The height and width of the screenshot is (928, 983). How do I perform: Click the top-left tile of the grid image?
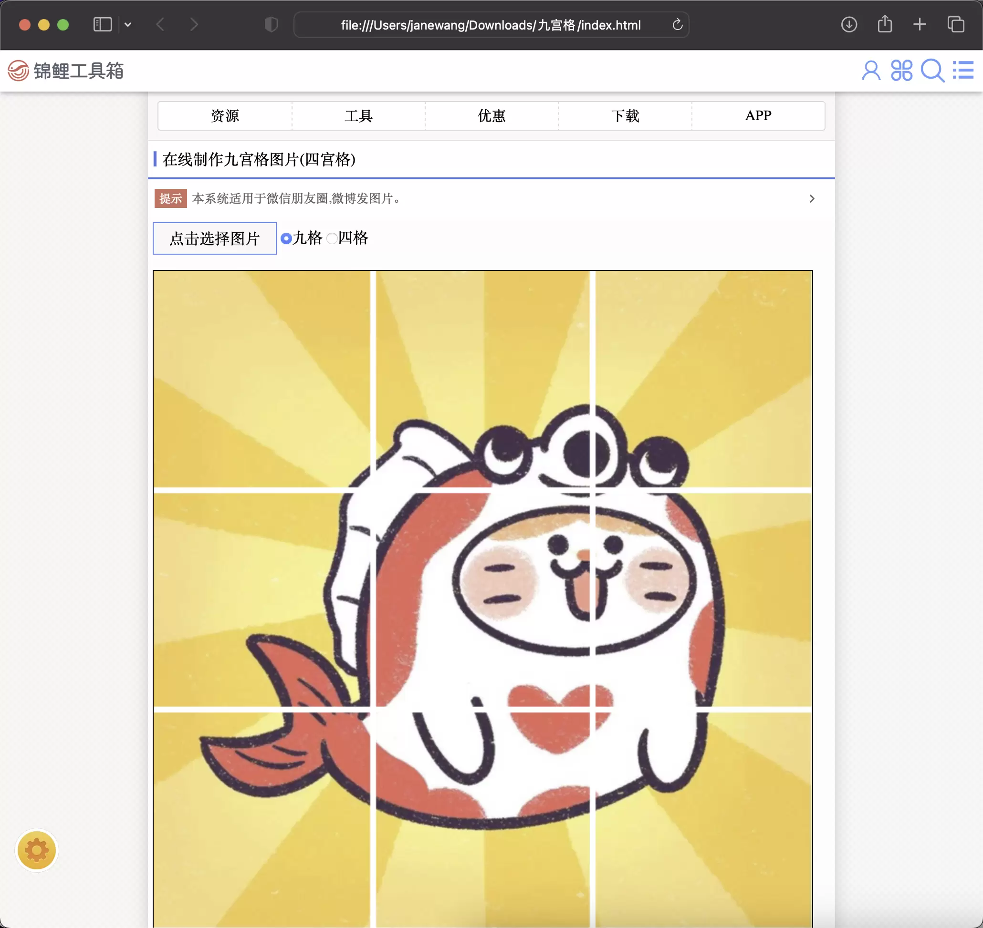pos(262,379)
